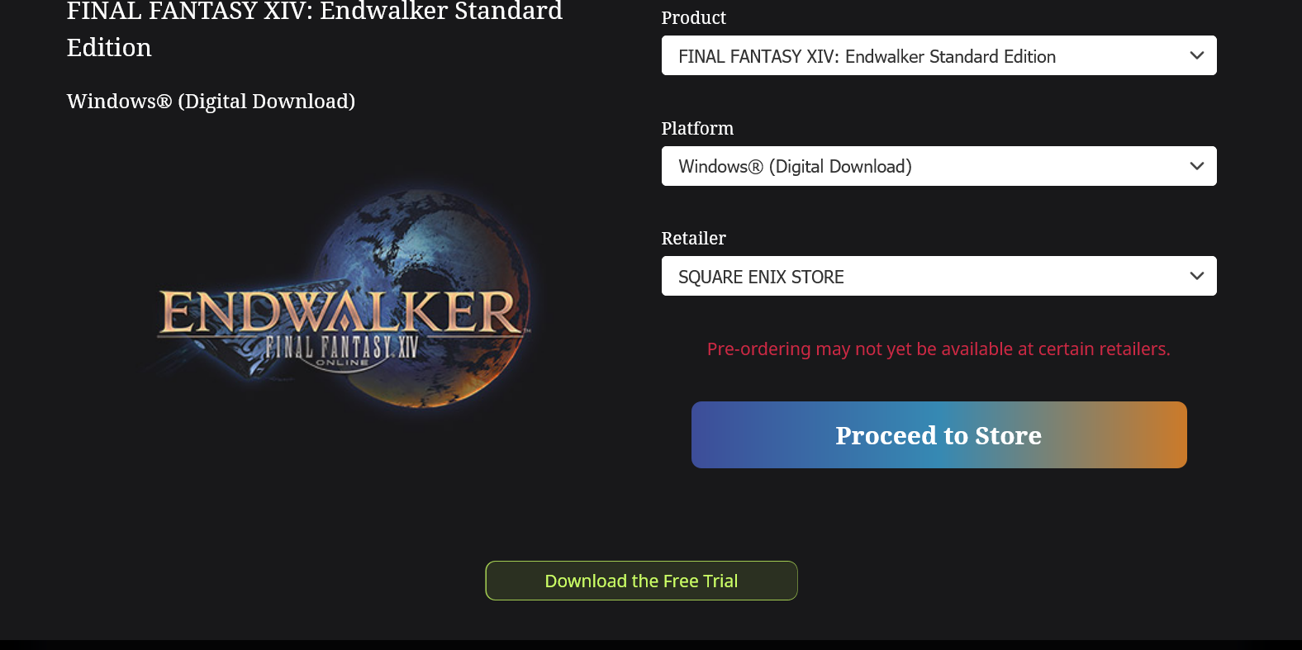Click the chevron arrow in the Platform dropdown
Screen dimensions: 1302x650
(1196, 166)
